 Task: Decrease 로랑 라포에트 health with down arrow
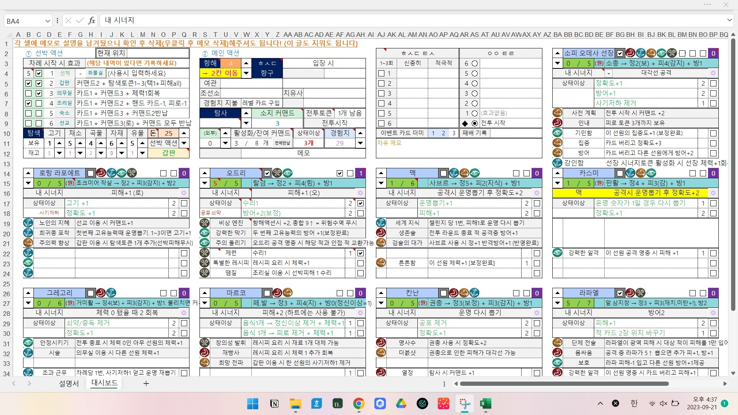(28, 183)
